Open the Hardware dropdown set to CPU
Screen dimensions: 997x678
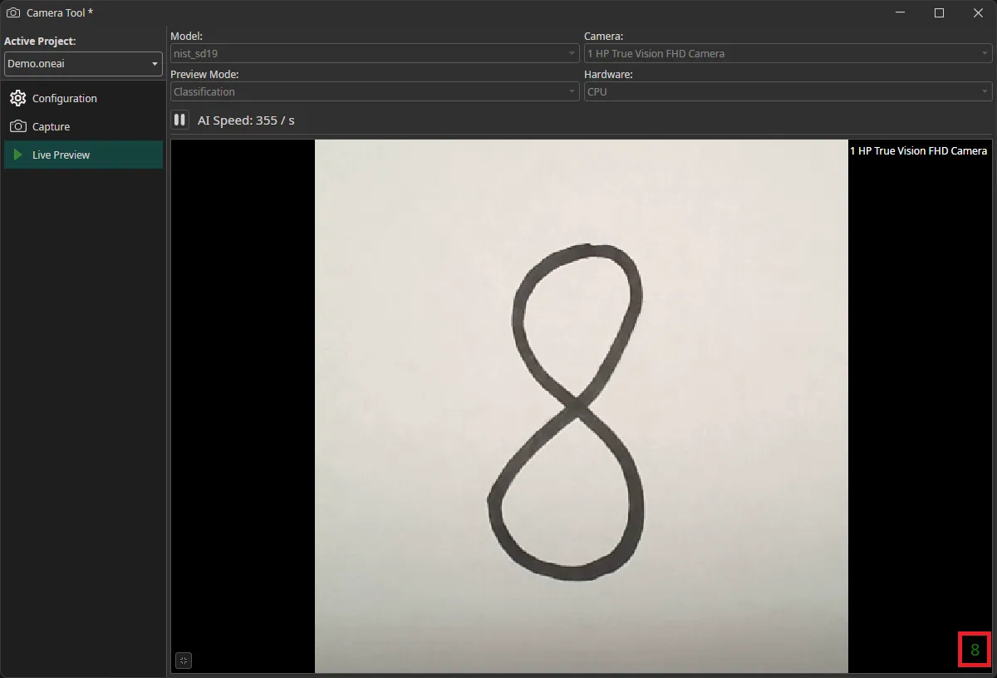coord(787,91)
